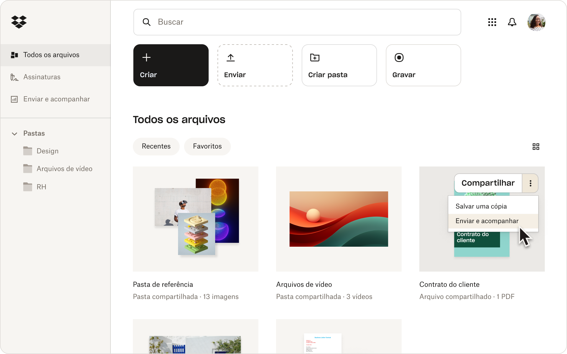Click the three-dot more options button
The width and height of the screenshot is (567, 354).
point(530,183)
